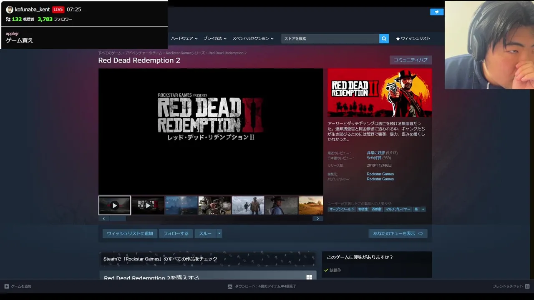Click the thumbnail strip scrollbar handle
Screen dimensions: 534x300
(117, 219)
